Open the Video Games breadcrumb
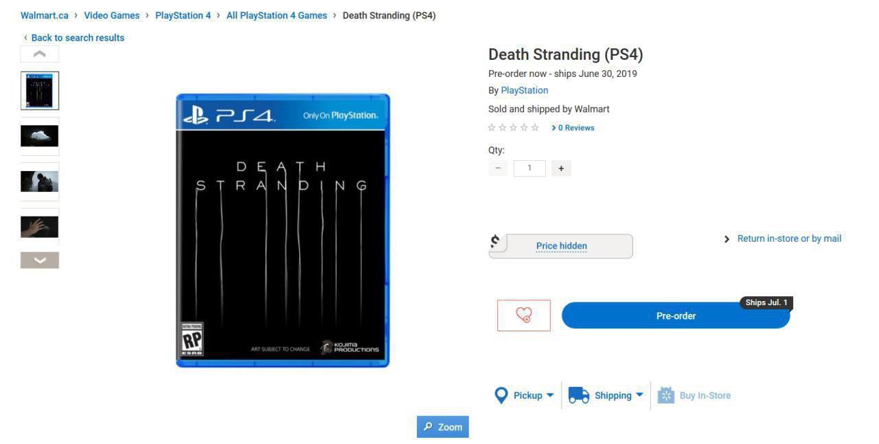The width and height of the screenshot is (879, 444). point(111,15)
